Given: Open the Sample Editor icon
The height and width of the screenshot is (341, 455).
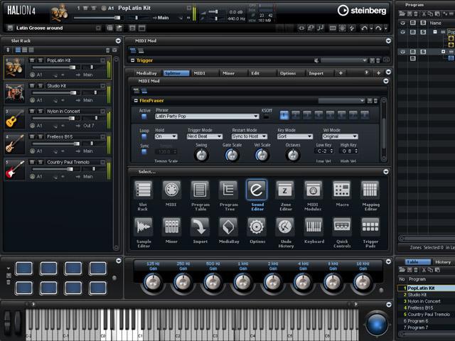Looking at the screenshot, I should 143,227.
